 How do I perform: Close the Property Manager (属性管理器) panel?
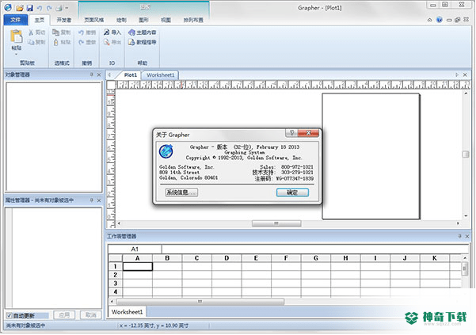coord(99,200)
